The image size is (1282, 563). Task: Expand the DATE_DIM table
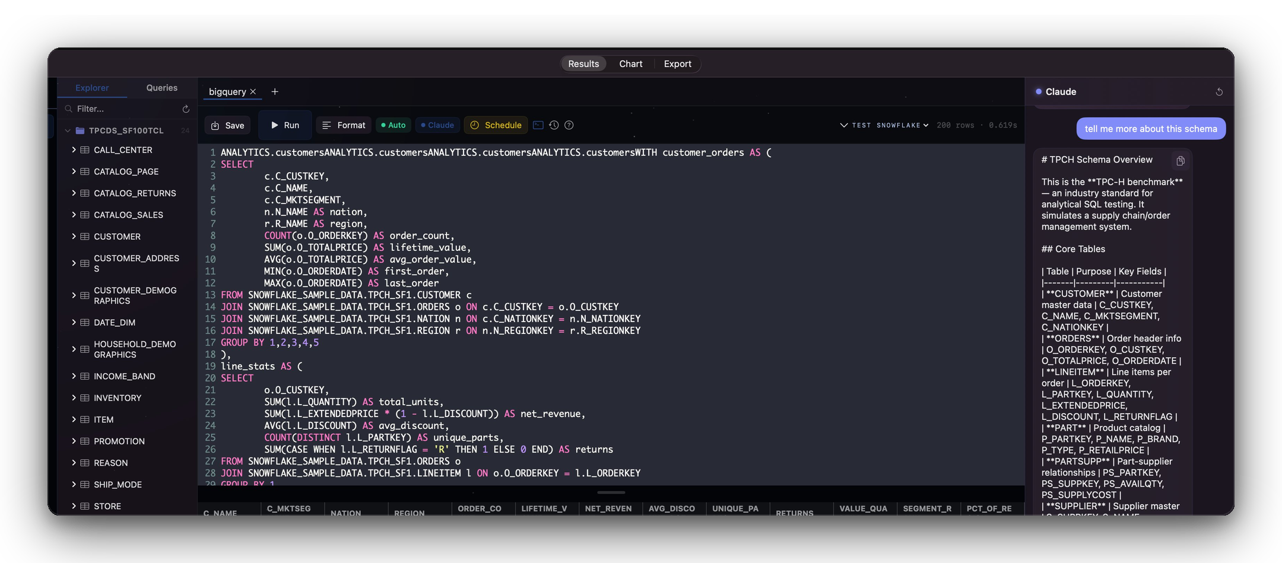(74, 323)
